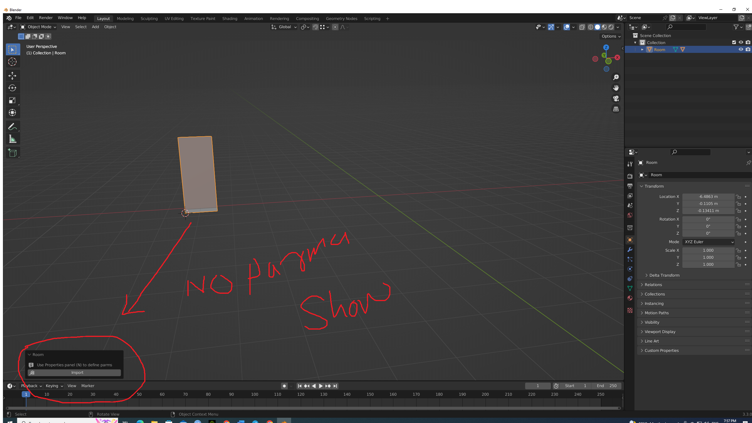
Task: Switch perspective/orthographic grid icon
Action: pos(616,109)
